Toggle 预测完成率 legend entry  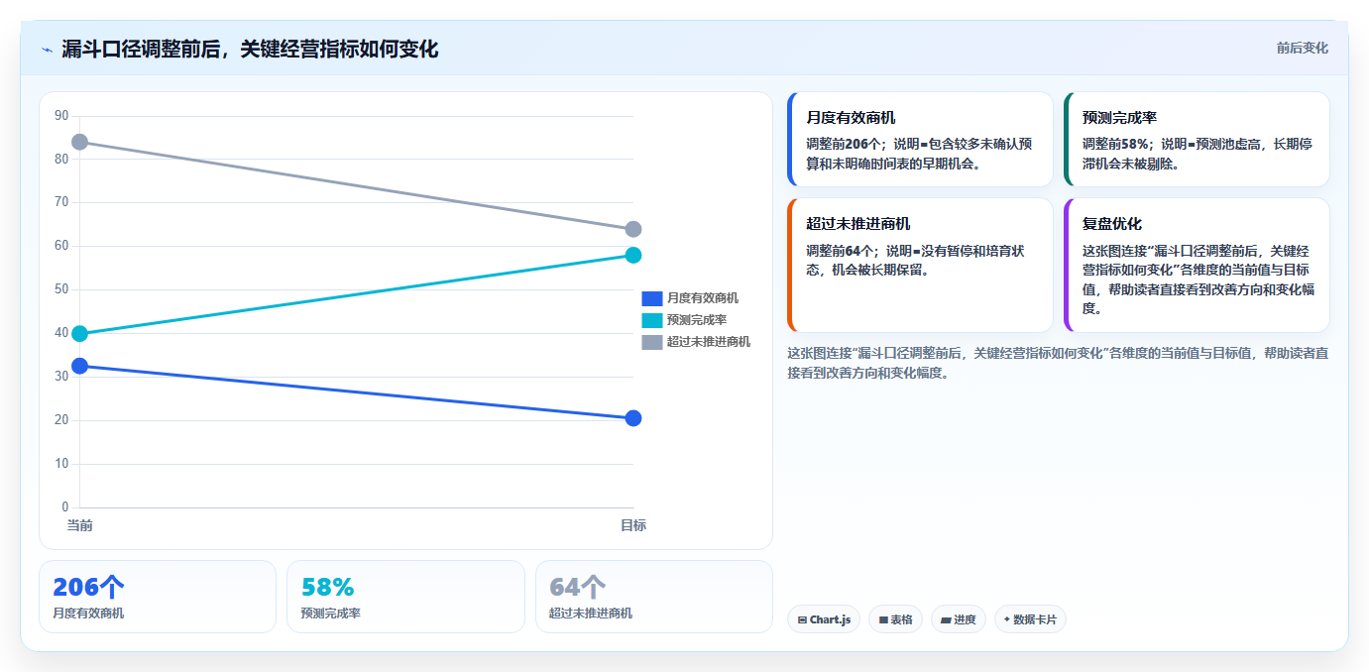pyautogui.click(x=684, y=320)
